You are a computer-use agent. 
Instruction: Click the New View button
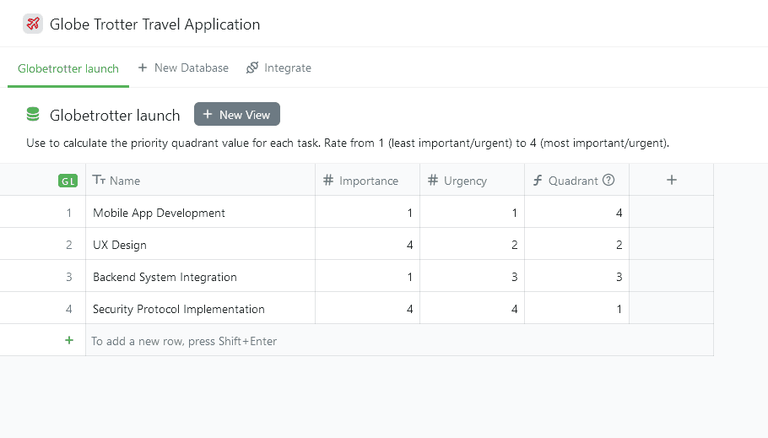237,114
